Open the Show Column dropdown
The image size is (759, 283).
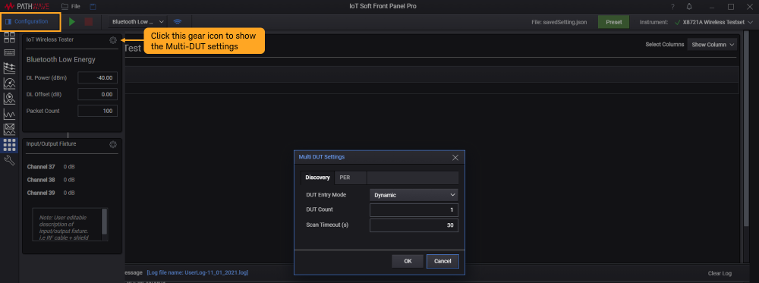click(712, 45)
